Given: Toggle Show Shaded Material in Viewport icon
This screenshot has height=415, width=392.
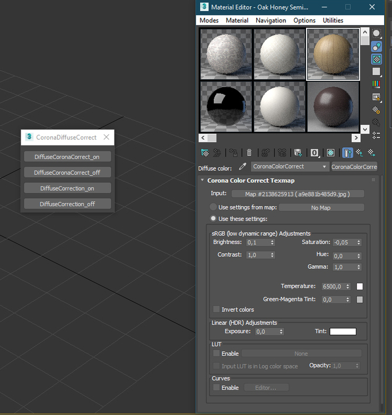Looking at the screenshot, I should [x=330, y=153].
